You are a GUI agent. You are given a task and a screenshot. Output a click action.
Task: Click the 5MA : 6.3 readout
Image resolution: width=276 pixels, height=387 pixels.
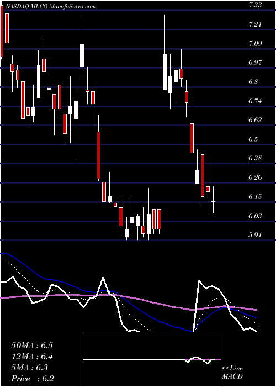tap(30, 368)
